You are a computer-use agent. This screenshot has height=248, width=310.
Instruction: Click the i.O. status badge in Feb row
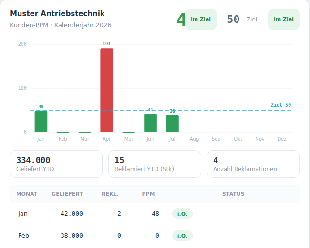(182, 236)
